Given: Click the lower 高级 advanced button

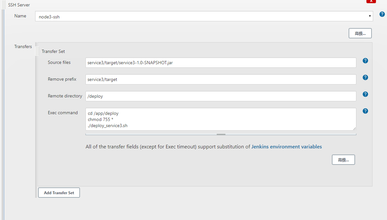Looking at the screenshot, I should coord(343,159).
